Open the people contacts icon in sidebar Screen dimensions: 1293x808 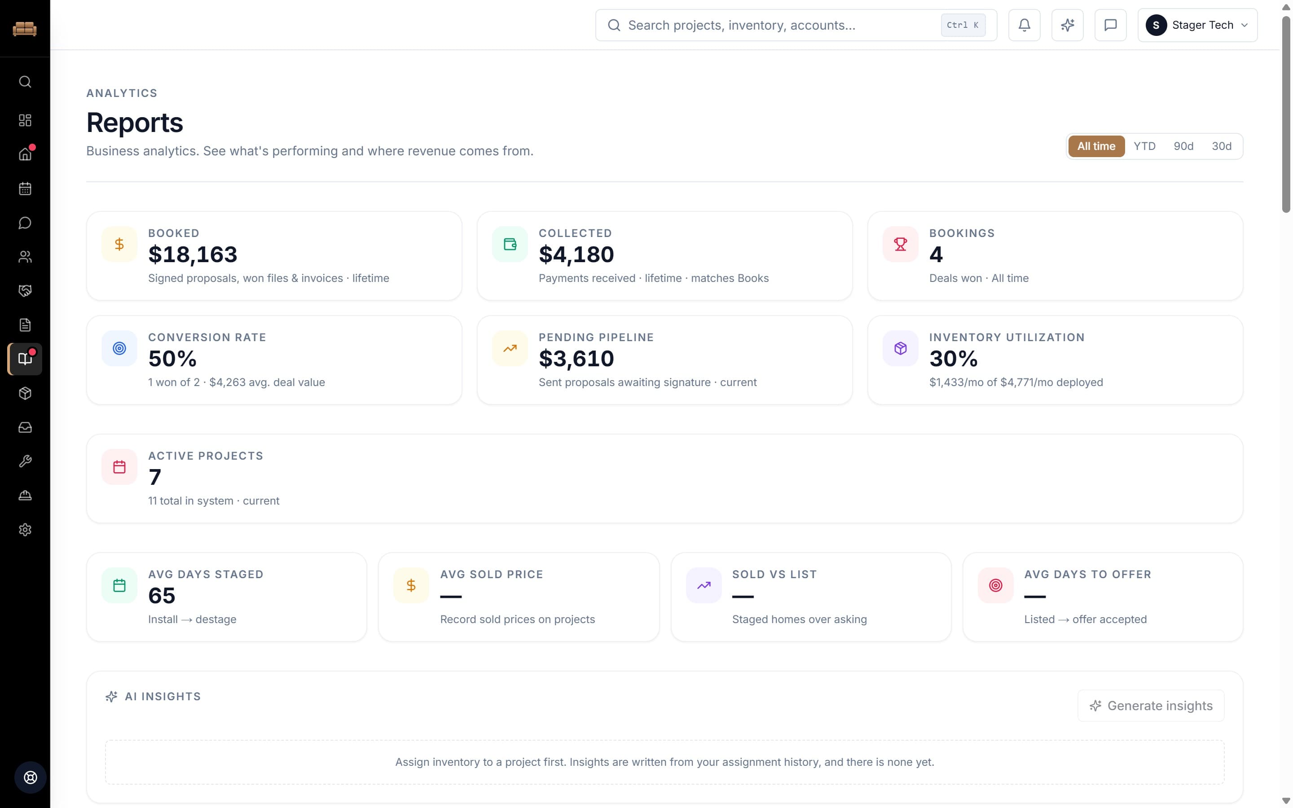pos(25,257)
